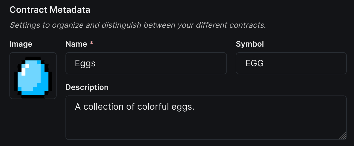The image size is (354, 146).
Task: Click the blue egg image thumbnail
Action: [x=33, y=75]
